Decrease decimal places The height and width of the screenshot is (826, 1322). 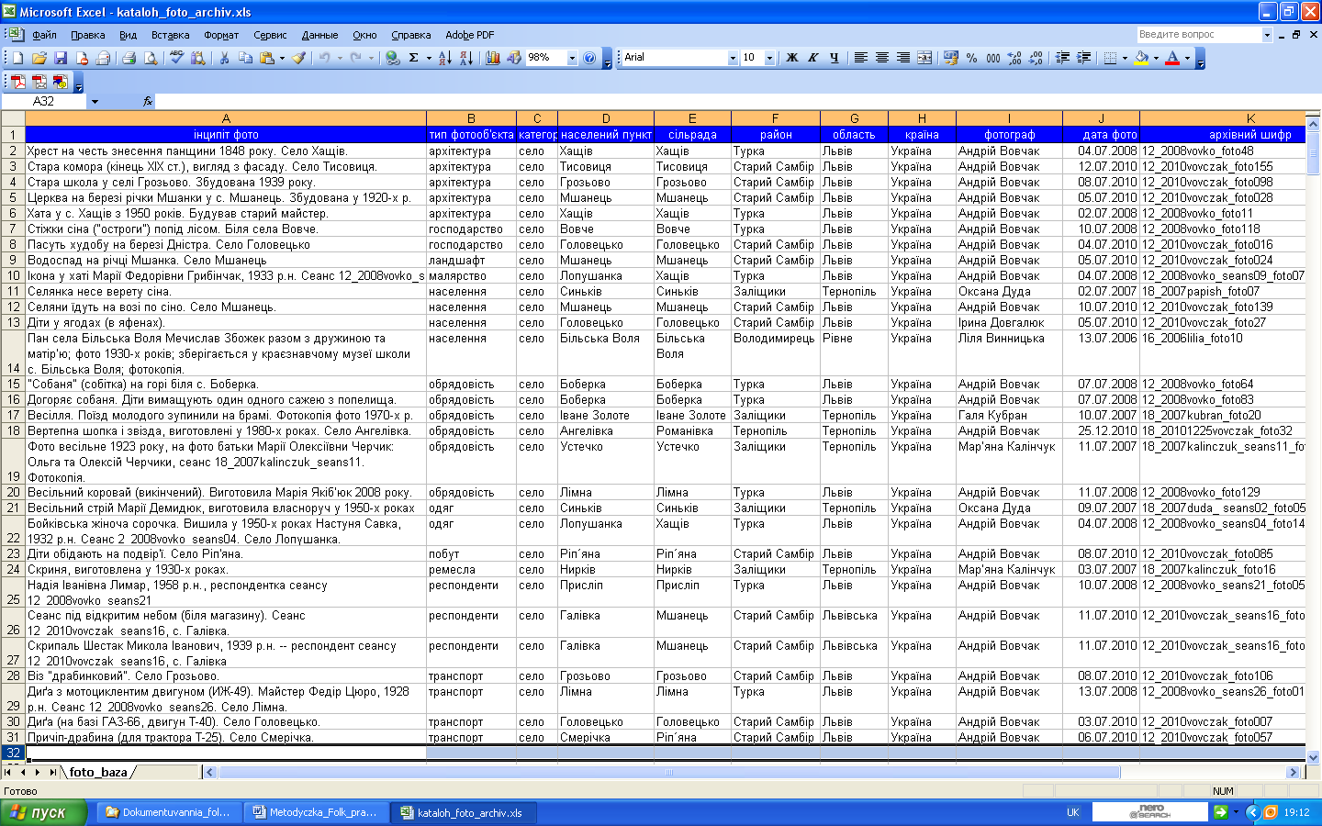coord(1036,58)
